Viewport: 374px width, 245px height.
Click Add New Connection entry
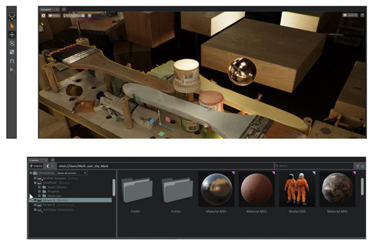pyautogui.click(x=58, y=210)
